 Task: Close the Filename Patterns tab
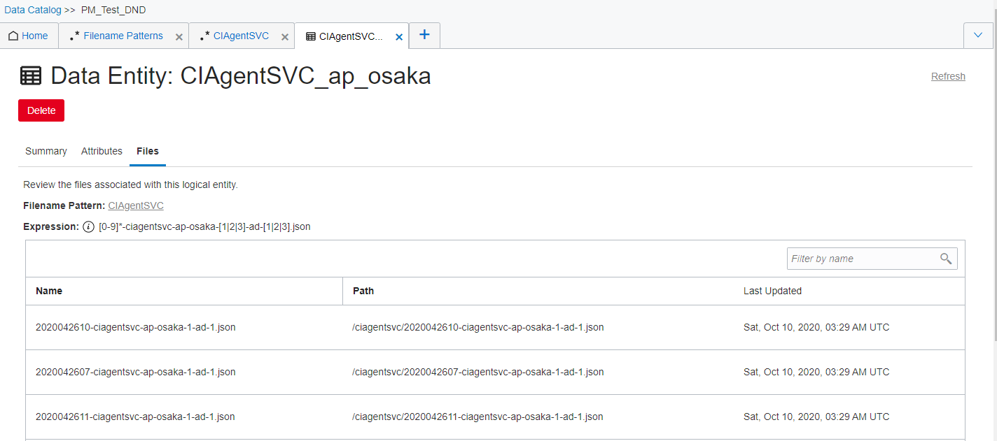pos(179,37)
